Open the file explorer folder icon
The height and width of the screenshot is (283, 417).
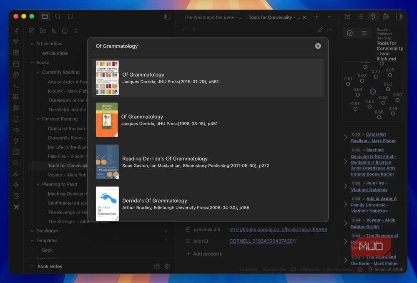click(x=45, y=17)
